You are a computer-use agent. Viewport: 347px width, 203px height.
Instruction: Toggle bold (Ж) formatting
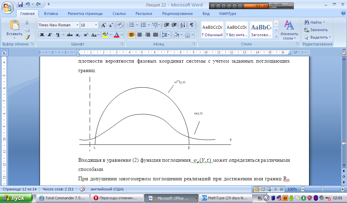[42, 35]
